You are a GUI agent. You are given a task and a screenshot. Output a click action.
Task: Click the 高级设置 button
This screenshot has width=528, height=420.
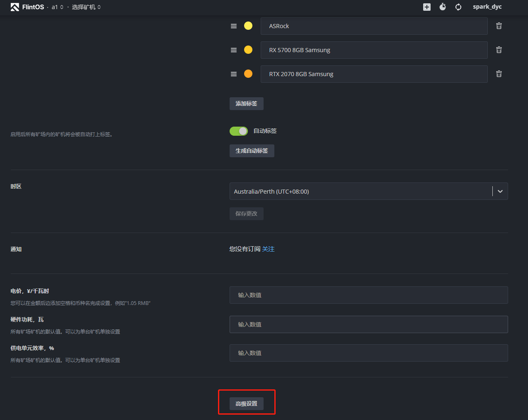[247, 404]
